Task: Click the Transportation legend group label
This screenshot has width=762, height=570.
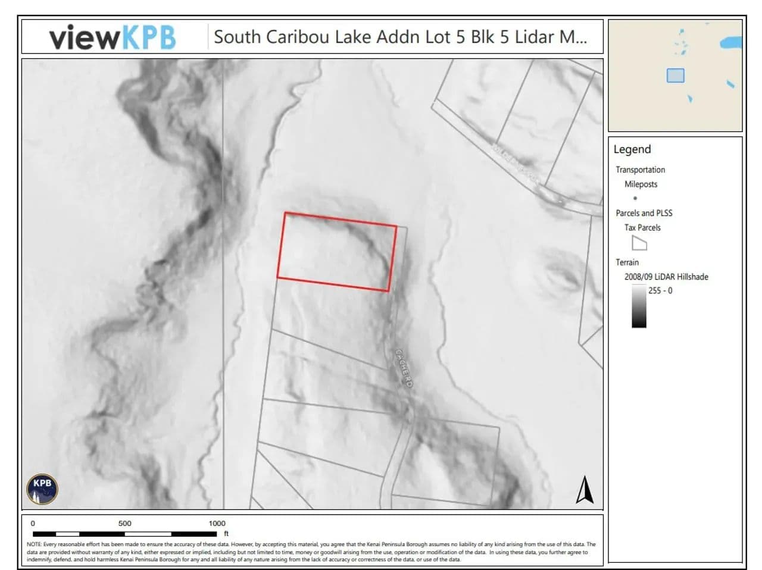Action: coord(640,170)
